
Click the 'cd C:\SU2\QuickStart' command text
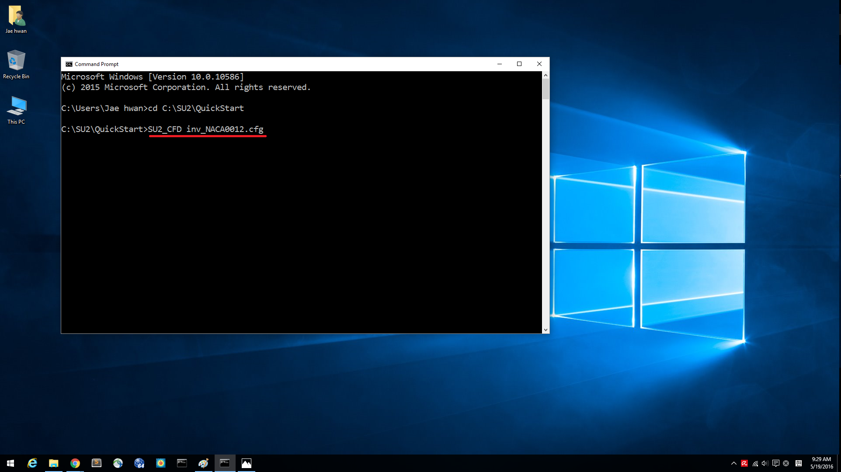point(196,108)
